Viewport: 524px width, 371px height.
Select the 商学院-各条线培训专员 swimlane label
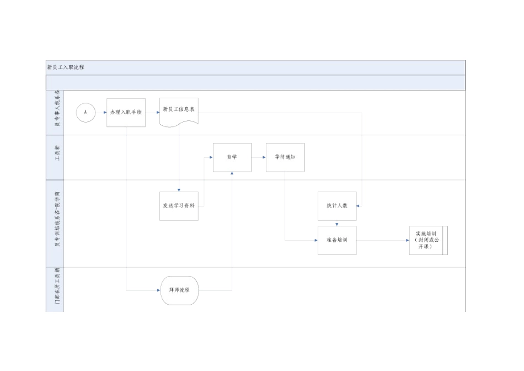tap(57, 223)
